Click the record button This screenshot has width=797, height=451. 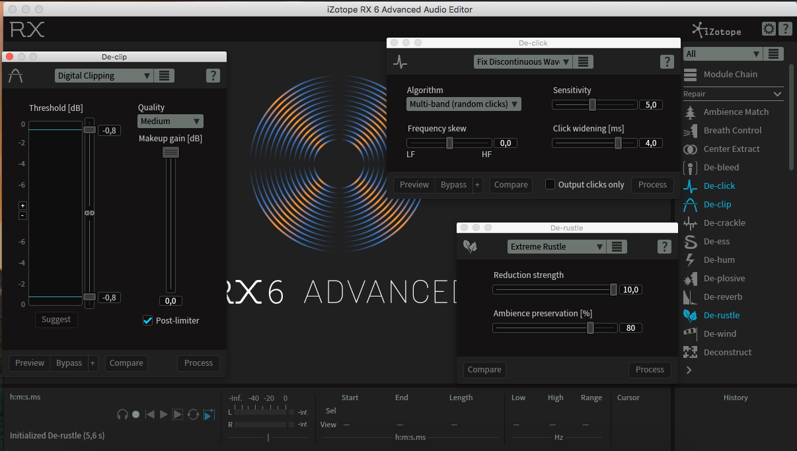[135, 414]
